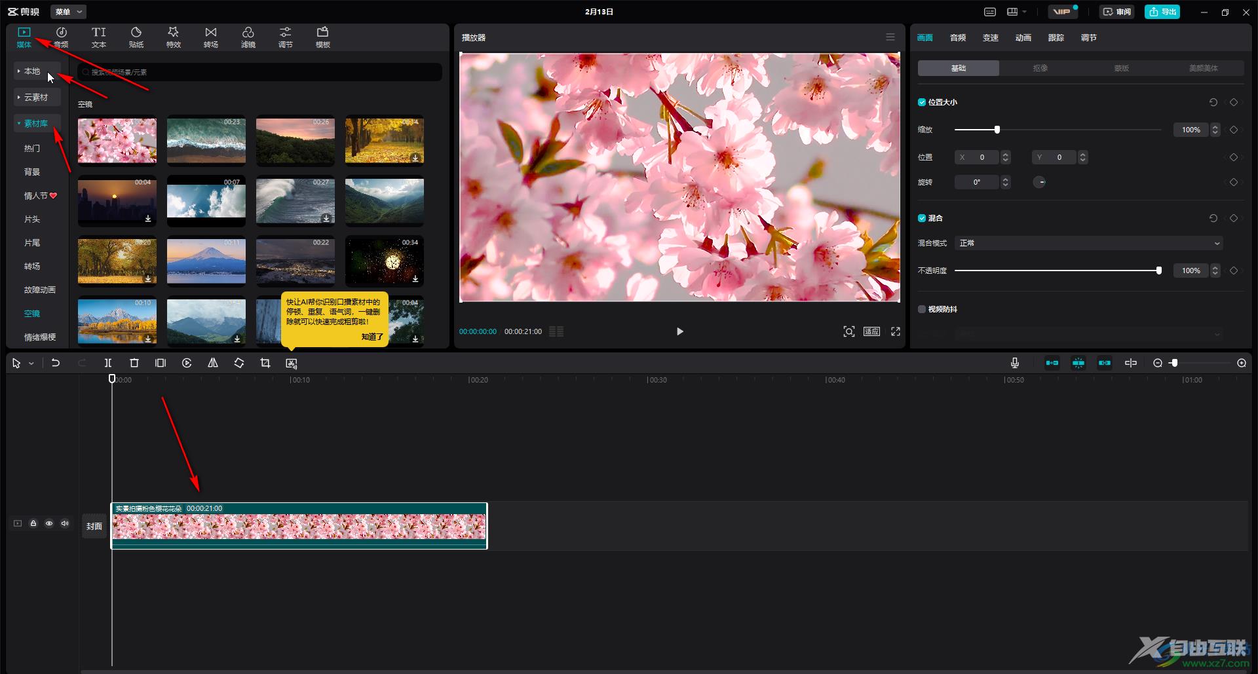This screenshot has width=1258, height=674.
Task: Open the 转场 transitions icon
Action: tap(210, 37)
